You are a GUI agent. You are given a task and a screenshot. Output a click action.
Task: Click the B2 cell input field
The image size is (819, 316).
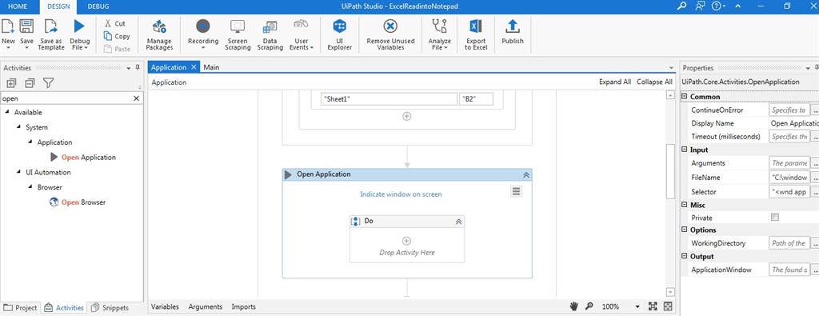point(477,98)
